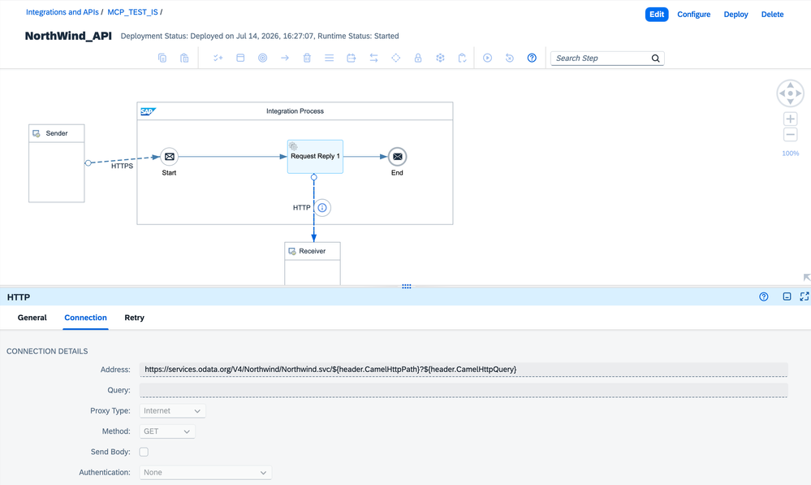Image resolution: width=811 pixels, height=485 pixels.
Task: Click the toolbar help question mark icon
Action: [x=532, y=58]
